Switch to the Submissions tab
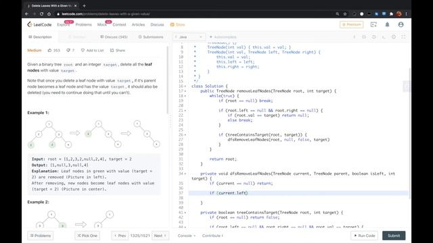433x243 pixels. coord(151,37)
